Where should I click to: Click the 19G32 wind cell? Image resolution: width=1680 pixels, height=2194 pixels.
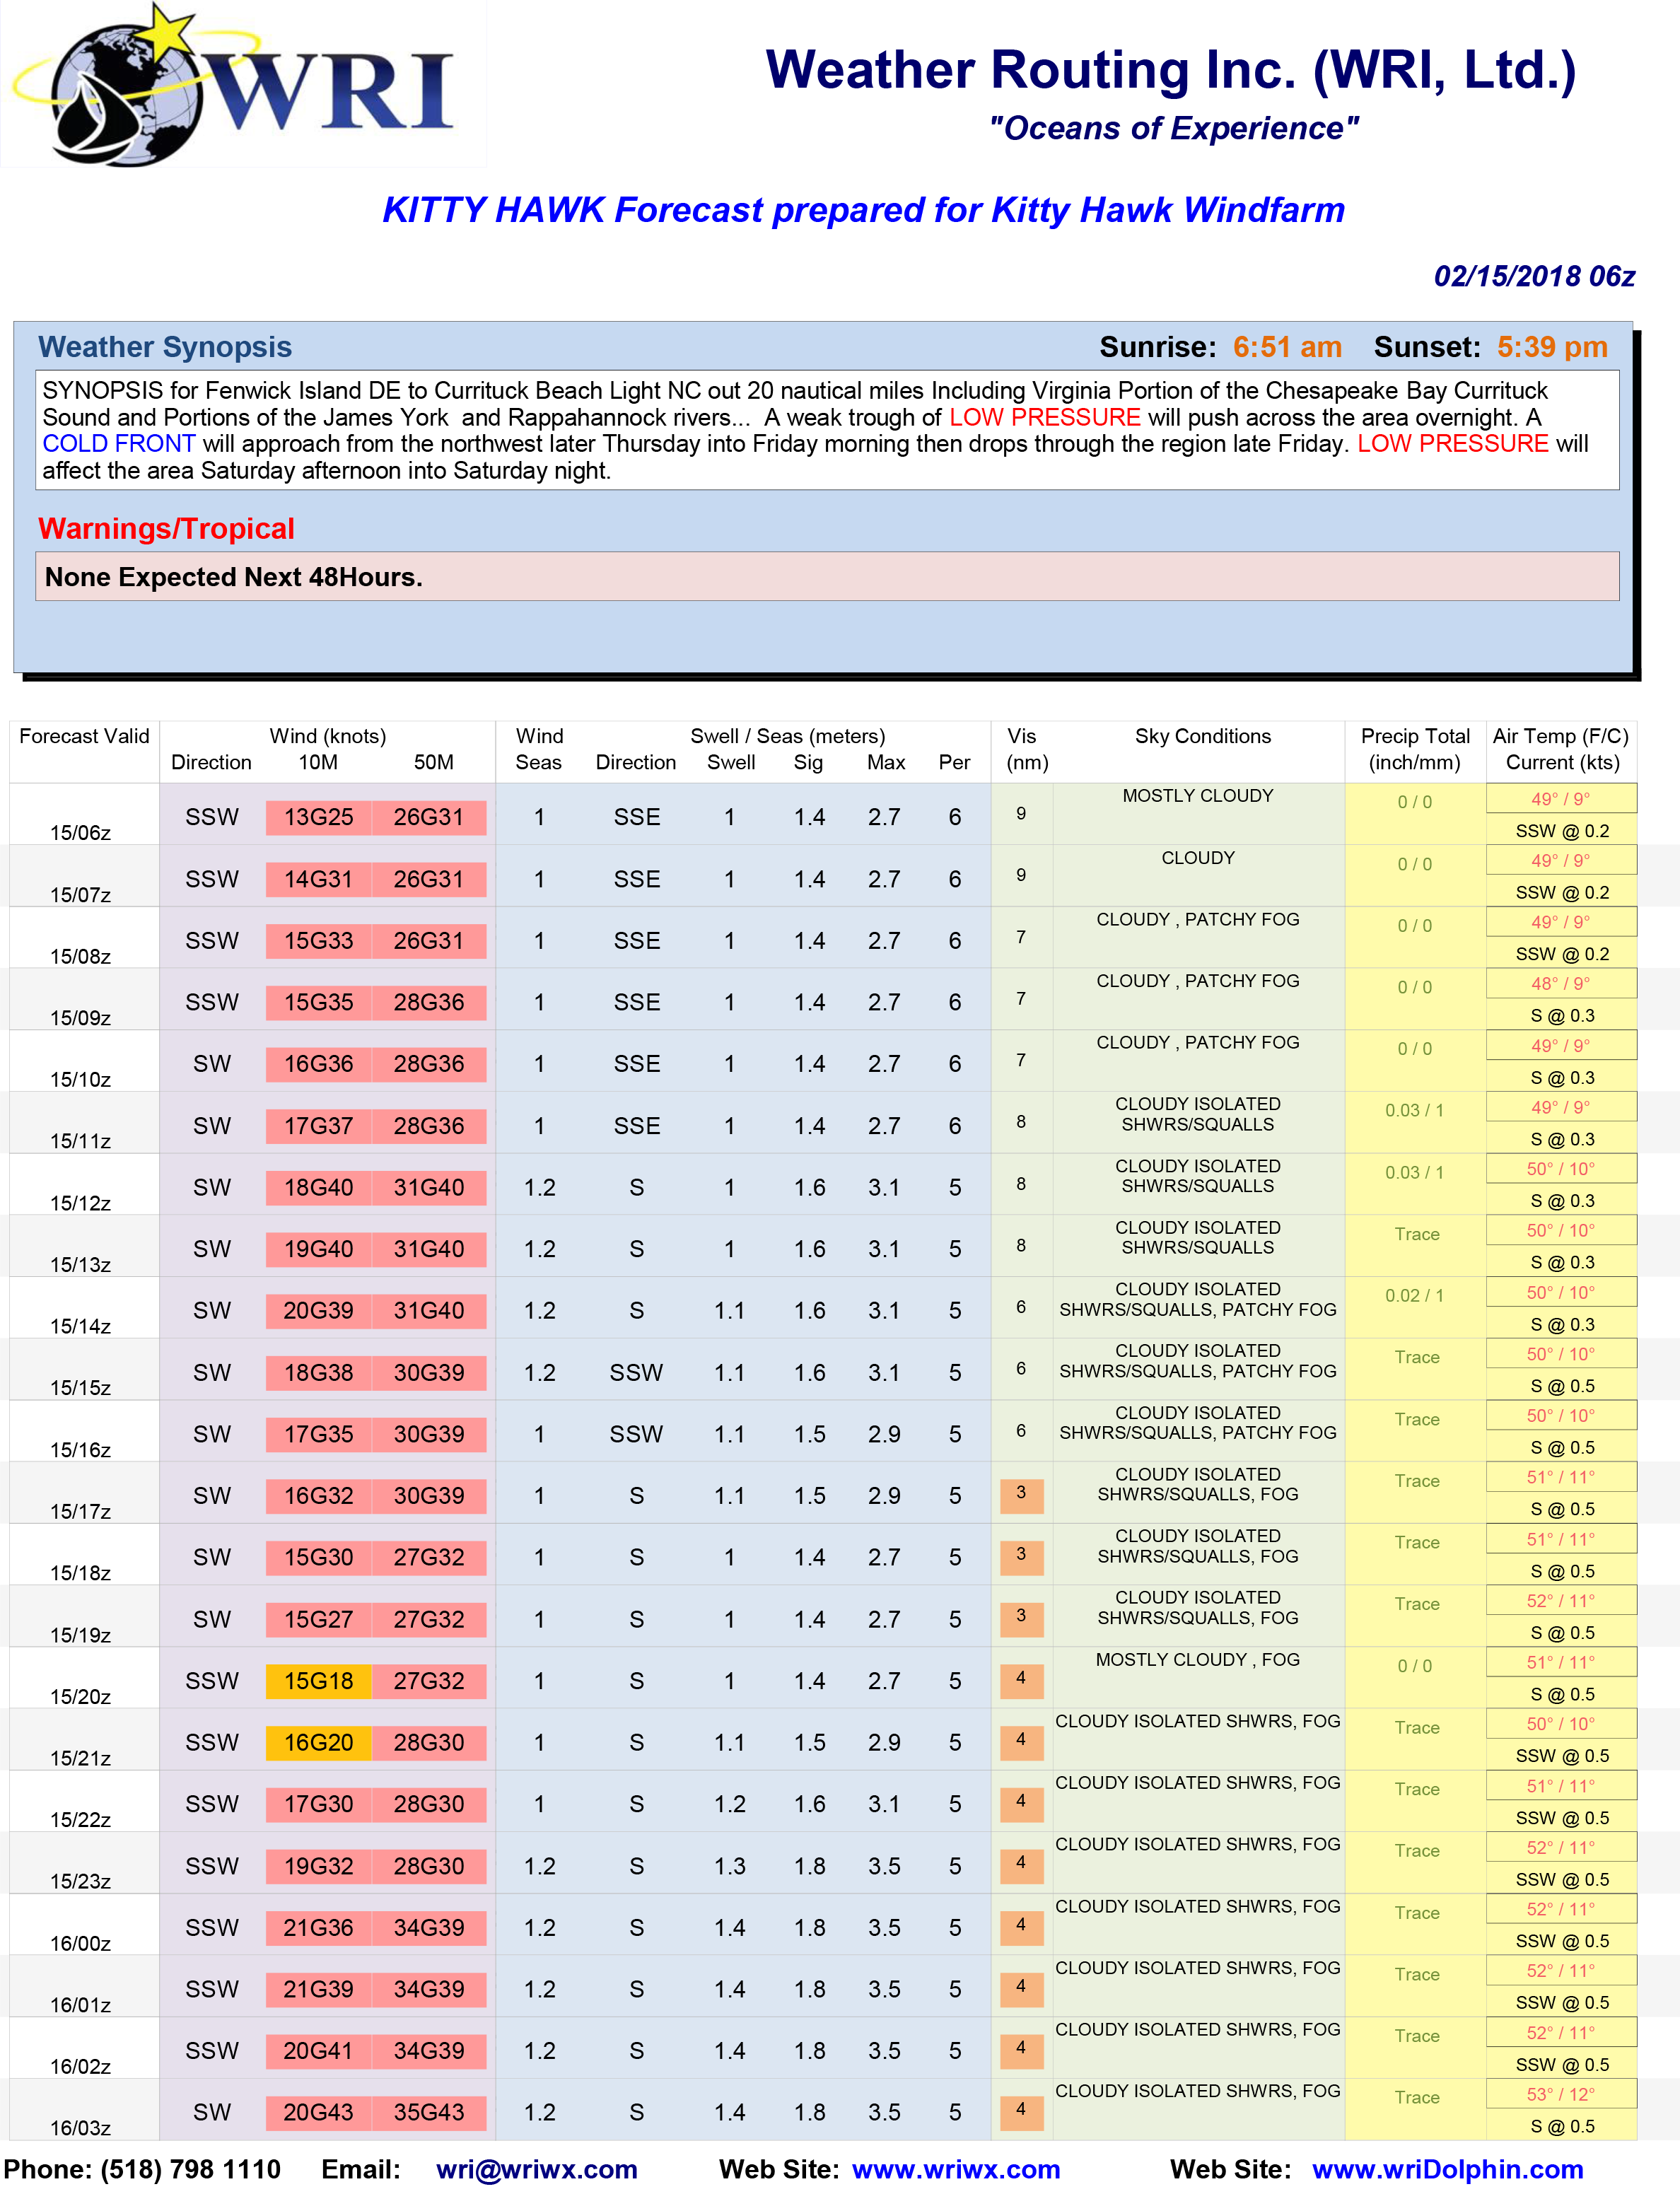pos(319,1867)
